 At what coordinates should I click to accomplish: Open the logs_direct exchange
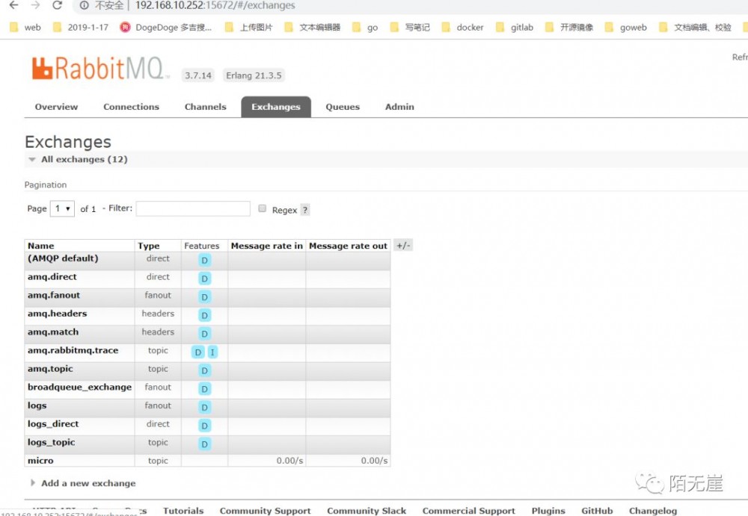pyautogui.click(x=53, y=424)
